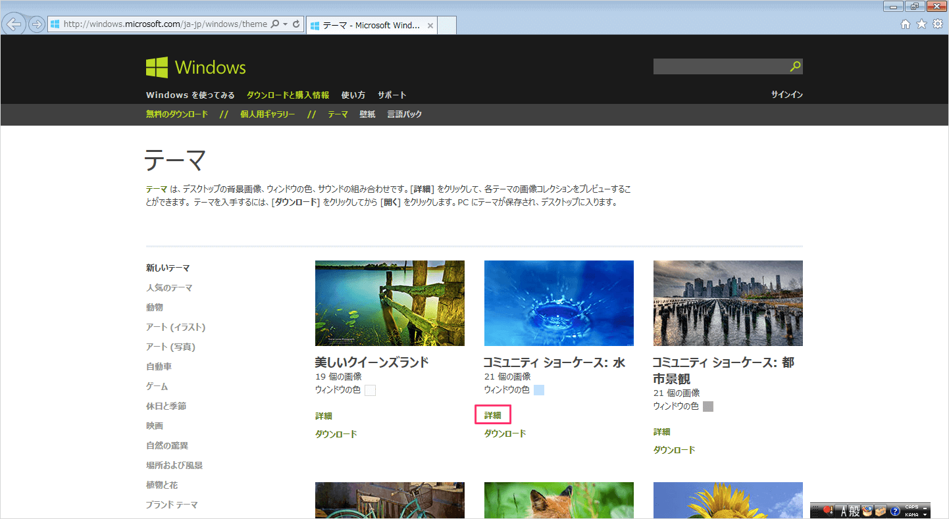
Task: Select ブランド テーマ category in sidebar
Action: coord(172,505)
